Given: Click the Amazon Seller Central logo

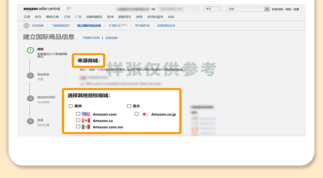Looking at the screenshot, I should tap(41, 9).
